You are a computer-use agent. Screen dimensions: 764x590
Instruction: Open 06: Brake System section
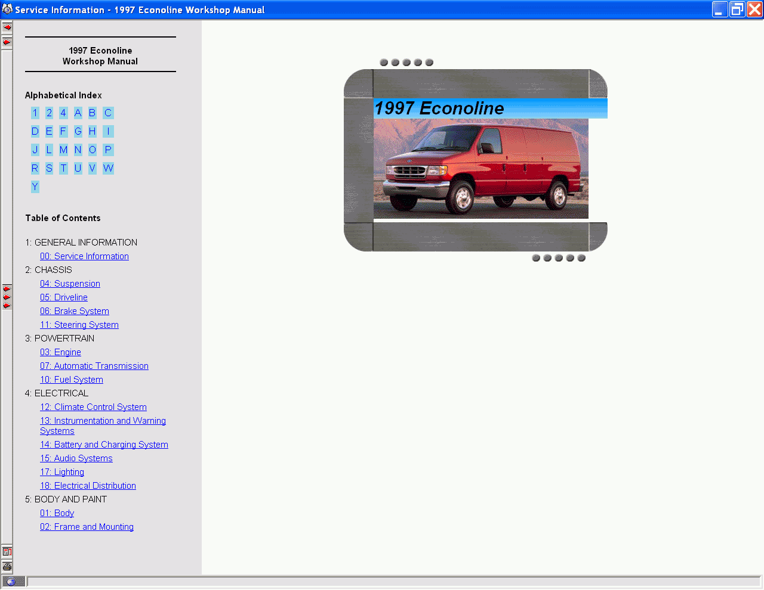point(75,311)
